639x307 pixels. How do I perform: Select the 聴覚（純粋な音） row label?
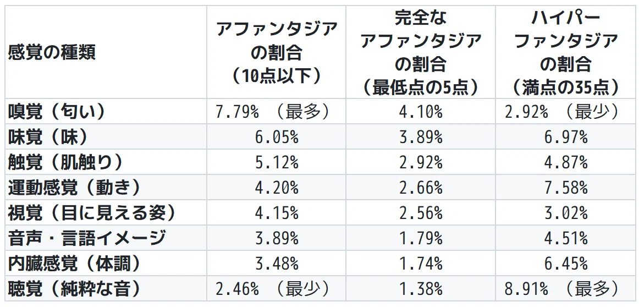coord(106,288)
